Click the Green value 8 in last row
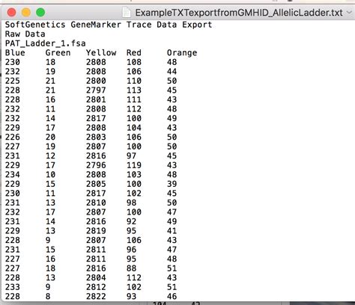The width and height of the screenshot is (355, 305). point(48,296)
